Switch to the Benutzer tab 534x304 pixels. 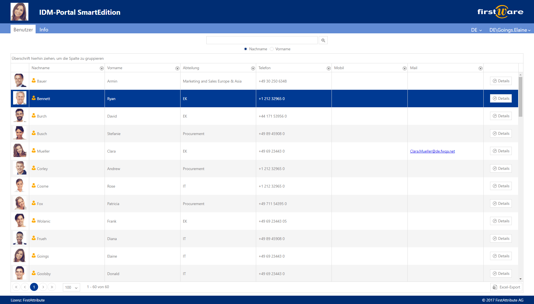coord(23,29)
